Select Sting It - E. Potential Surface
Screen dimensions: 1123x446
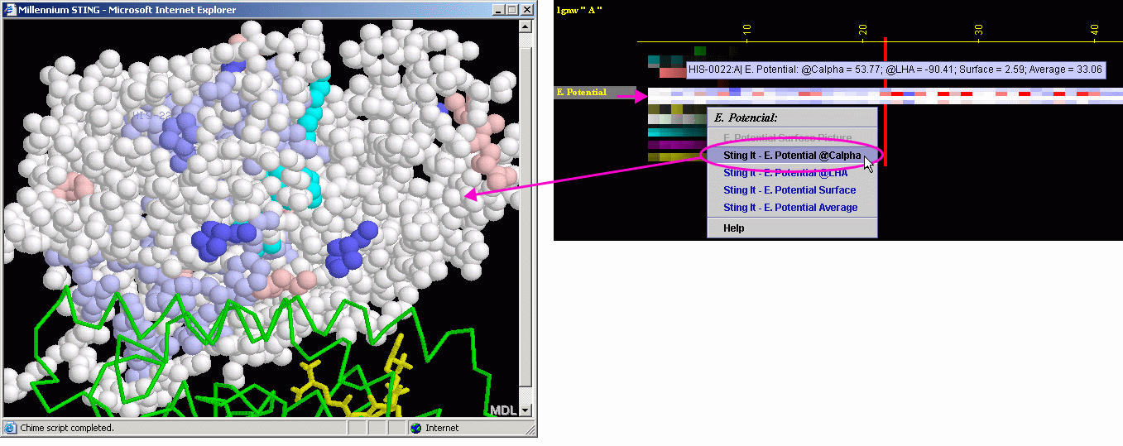[x=789, y=190]
